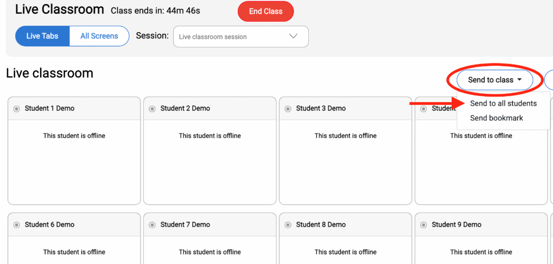Click the status icon beside Student 8 Demo
Screen dimensions: 553x264
[288, 225]
